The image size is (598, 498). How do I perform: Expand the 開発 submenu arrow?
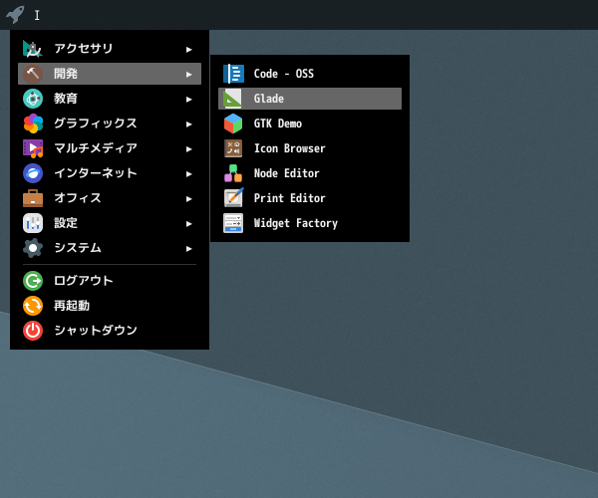188,75
